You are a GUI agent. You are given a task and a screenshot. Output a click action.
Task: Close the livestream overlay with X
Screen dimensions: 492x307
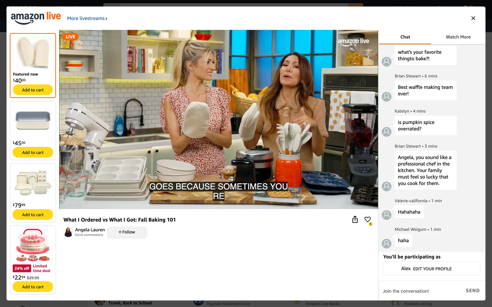pyautogui.click(x=473, y=18)
